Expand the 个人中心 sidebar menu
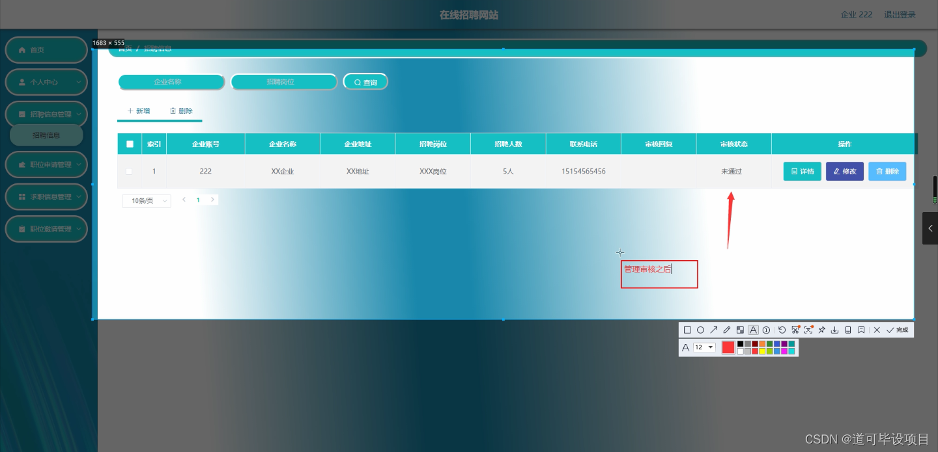Viewport: 938px width, 452px height. 46,82
